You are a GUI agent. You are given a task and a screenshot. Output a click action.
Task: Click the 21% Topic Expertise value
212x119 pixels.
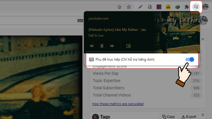click(196, 81)
